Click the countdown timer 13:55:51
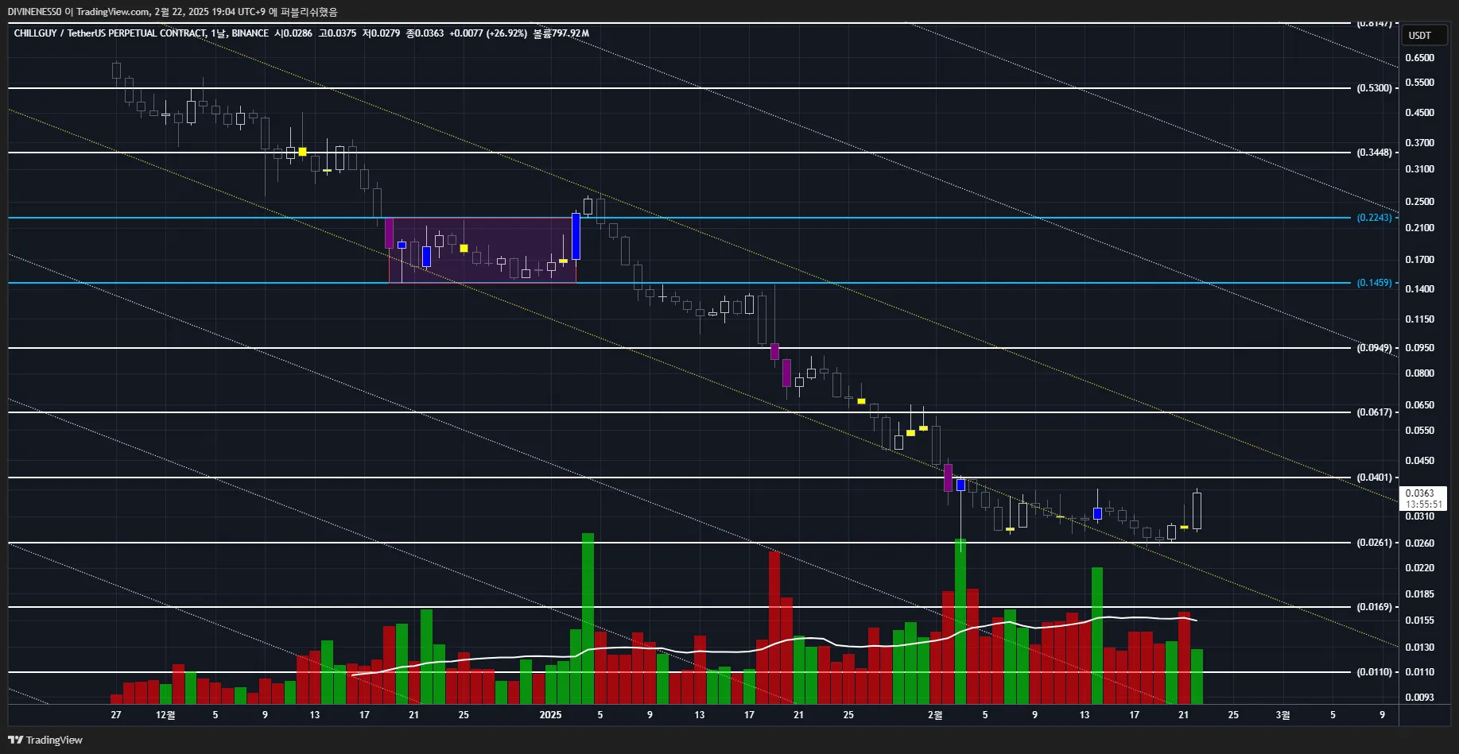Screen dimensions: 1459x754 pos(1422,505)
